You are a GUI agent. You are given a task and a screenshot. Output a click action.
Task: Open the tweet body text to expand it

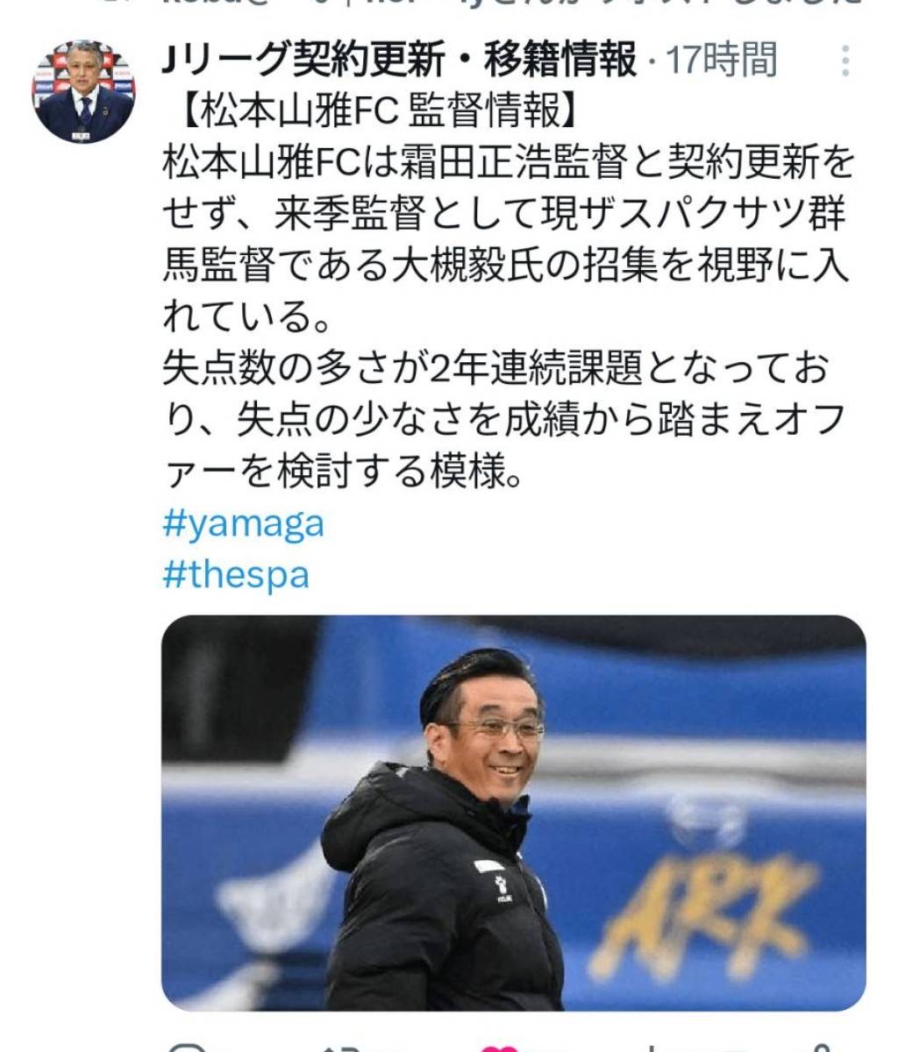click(x=509, y=293)
